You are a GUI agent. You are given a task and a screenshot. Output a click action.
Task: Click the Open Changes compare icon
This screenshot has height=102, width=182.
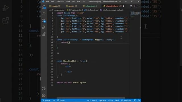[x=131, y=6]
